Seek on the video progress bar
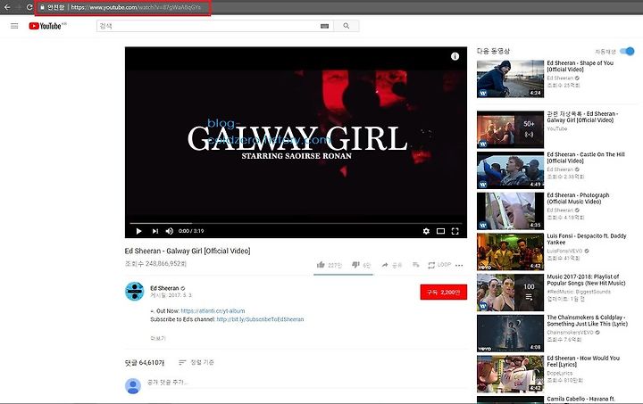This screenshot has height=404, width=643. 296,224
